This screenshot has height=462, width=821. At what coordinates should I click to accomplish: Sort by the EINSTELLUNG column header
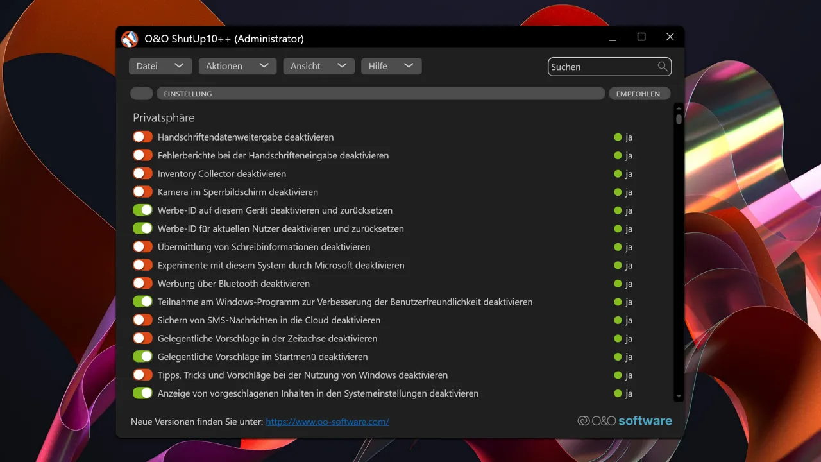pos(380,94)
